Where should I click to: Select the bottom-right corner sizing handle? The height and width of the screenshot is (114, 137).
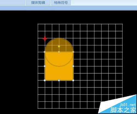(73, 80)
